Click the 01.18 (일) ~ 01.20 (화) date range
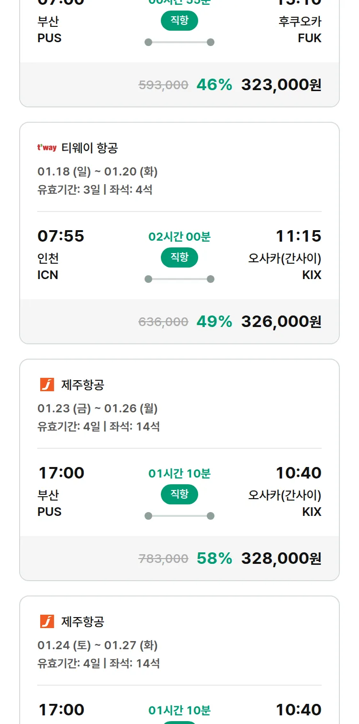 coord(98,172)
